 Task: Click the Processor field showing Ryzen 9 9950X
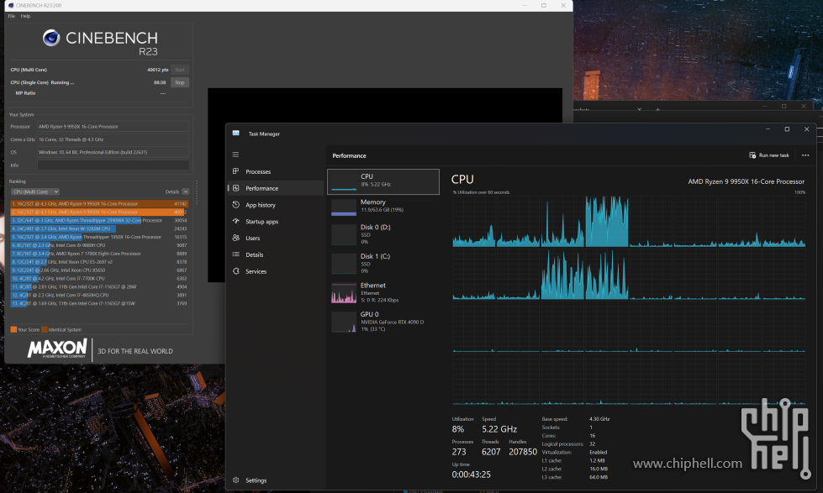point(113,126)
